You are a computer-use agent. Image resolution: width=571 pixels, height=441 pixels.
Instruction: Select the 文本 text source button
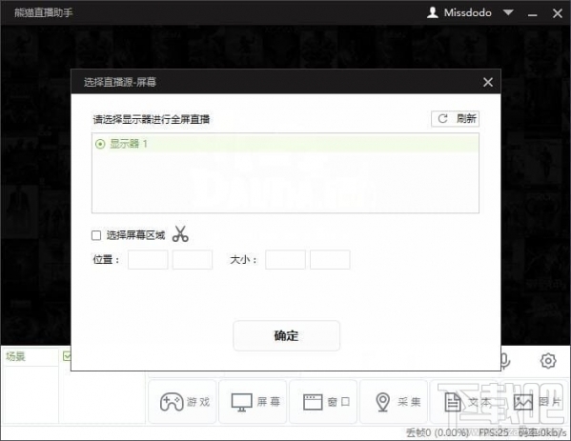(x=464, y=402)
